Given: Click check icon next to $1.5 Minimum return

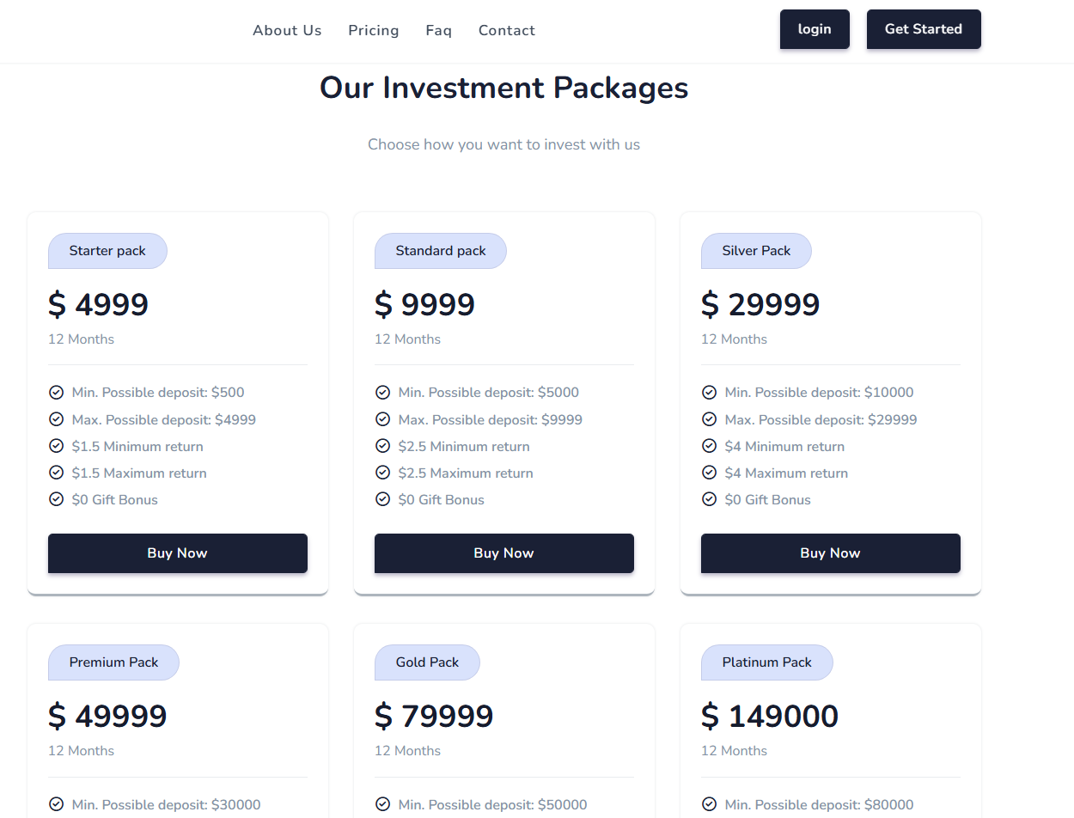Looking at the screenshot, I should pyautogui.click(x=57, y=446).
